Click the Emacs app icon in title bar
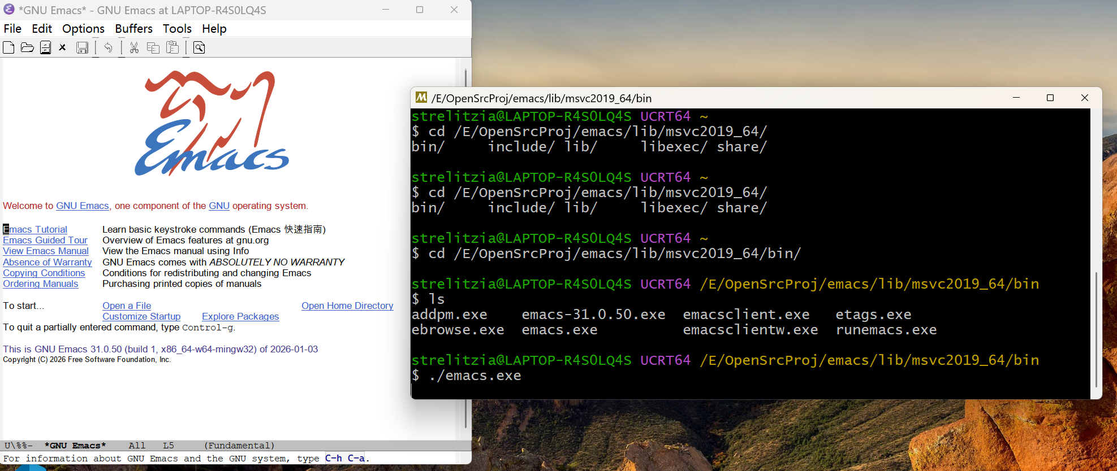The image size is (1117, 471). click(x=9, y=10)
